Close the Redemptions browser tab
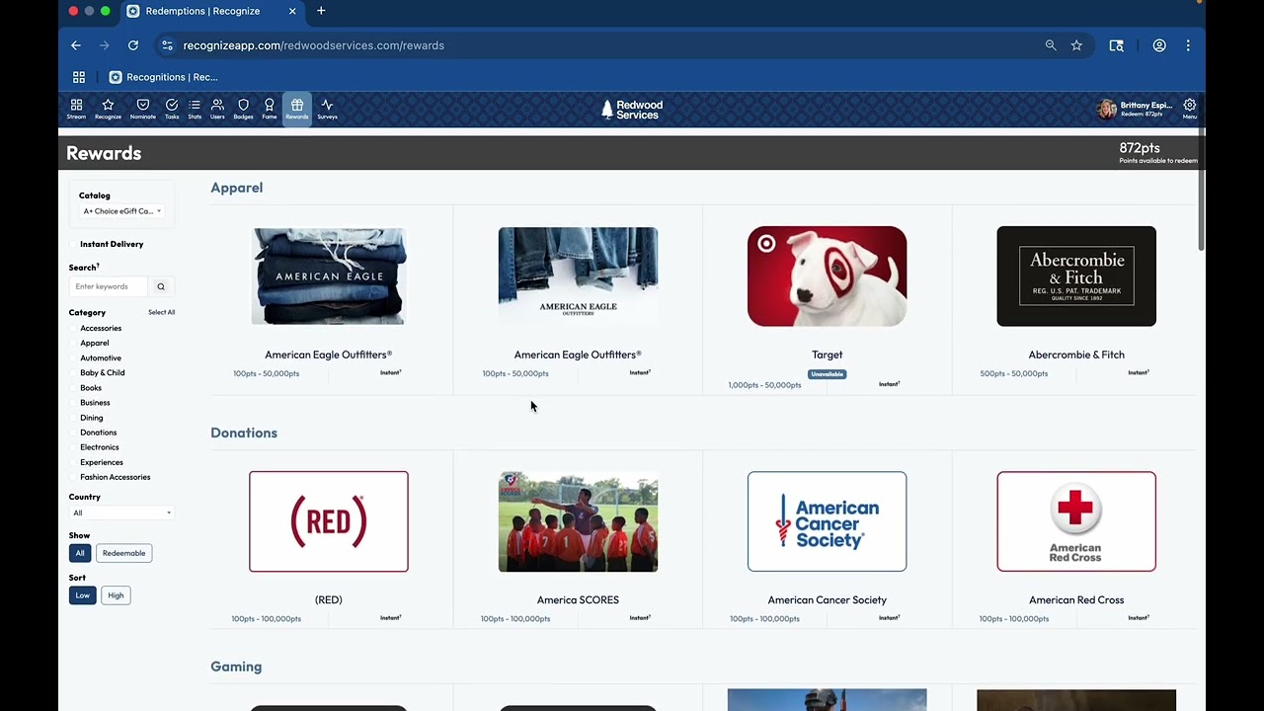Screen dimensions: 1264x711 (x=292, y=11)
